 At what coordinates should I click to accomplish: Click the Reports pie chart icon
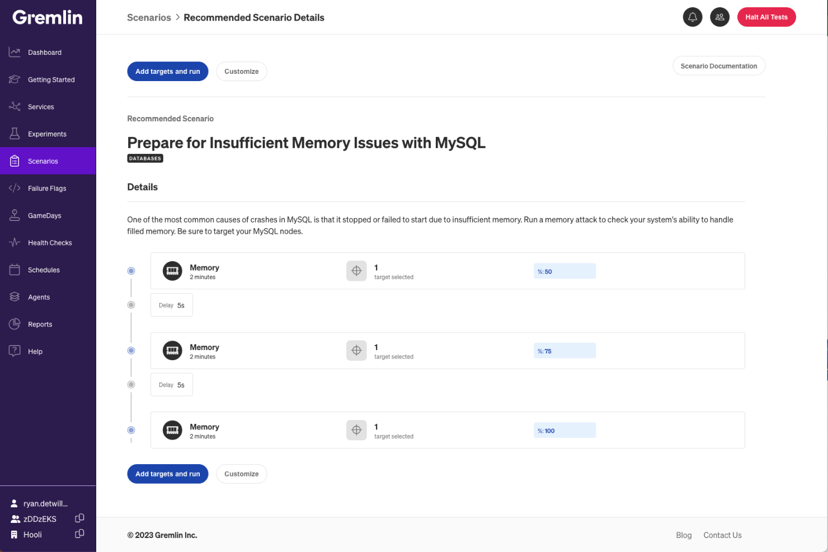point(15,324)
